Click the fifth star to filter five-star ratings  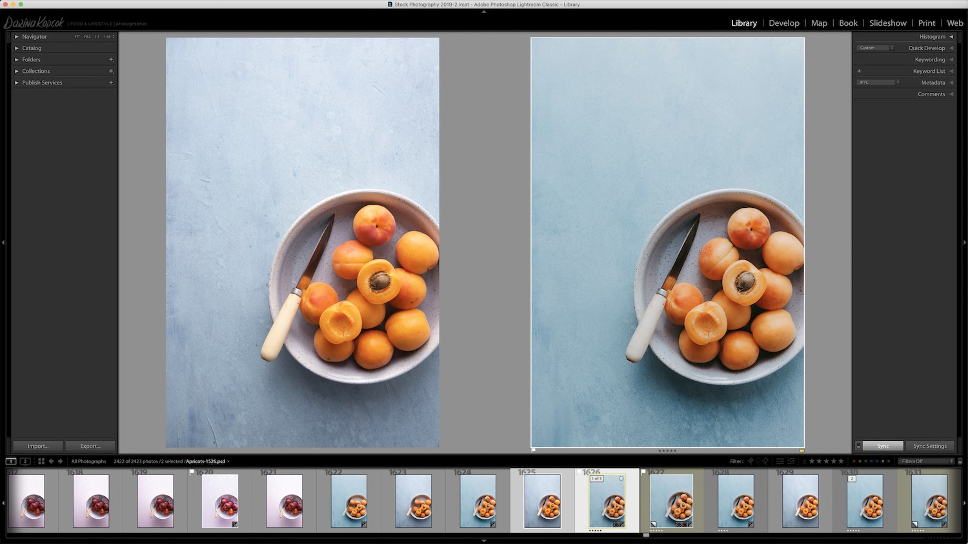(x=841, y=461)
